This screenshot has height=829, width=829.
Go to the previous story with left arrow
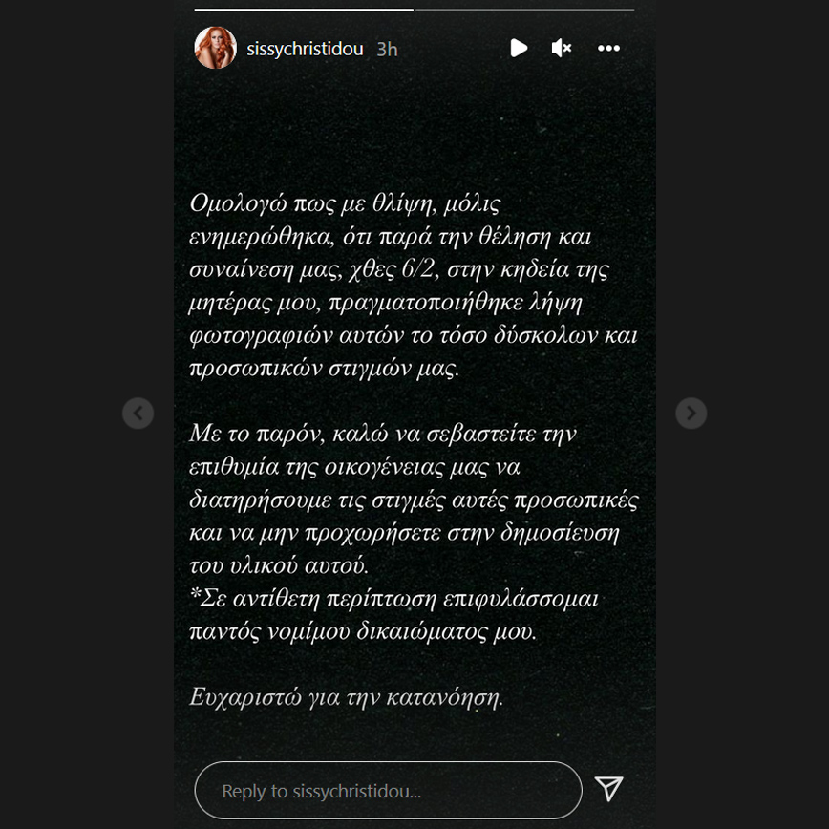(138, 413)
